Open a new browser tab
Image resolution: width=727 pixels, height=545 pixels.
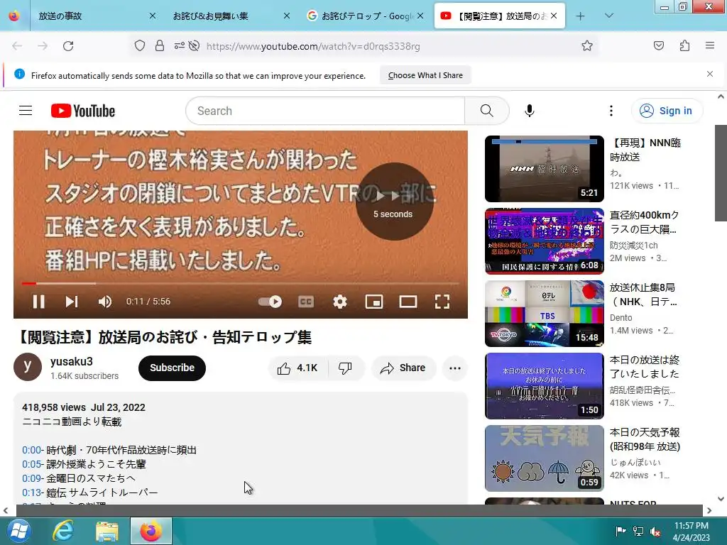[580, 16]
